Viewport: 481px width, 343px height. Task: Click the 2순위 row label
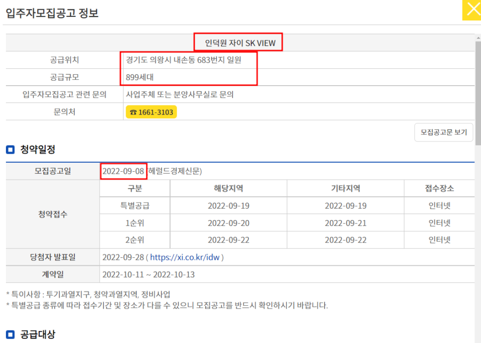[x=134, y=240]
